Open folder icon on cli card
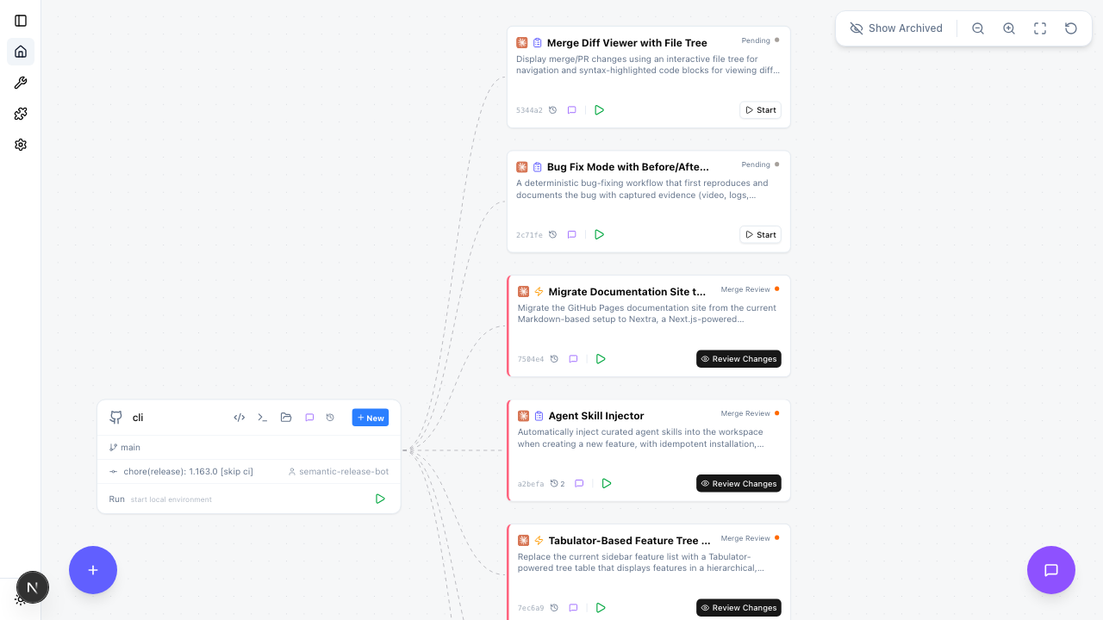 (x=286, y=418)
